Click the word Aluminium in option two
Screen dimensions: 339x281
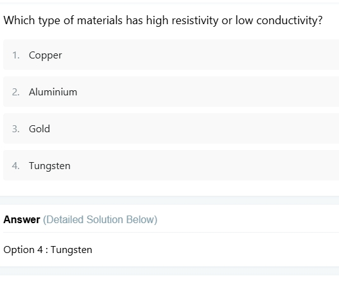pyautogui.click(x=53, y=92)
